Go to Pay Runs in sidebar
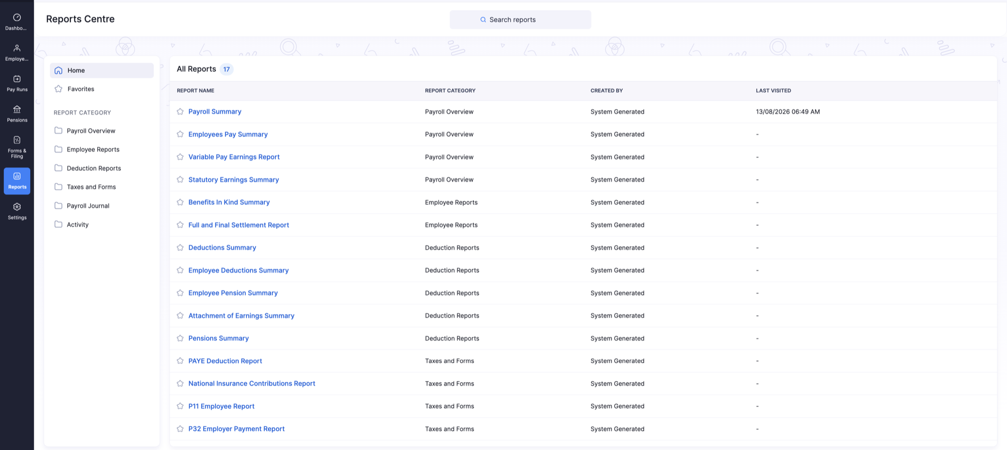Viewport: 1007px width, 450px height. pyautogui.click(x=17, y=84)
